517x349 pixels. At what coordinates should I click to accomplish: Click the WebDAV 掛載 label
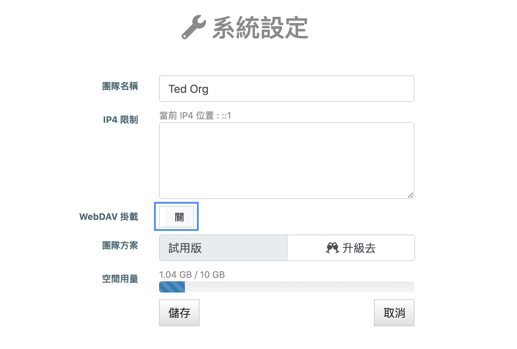coord(109,217)
